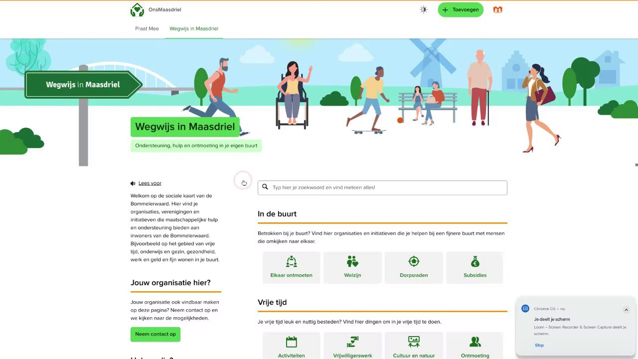The width and height of the screenshot is (638, 359).
Task: Select the Dorpsraden category tile
Action: (x=414, y=267)
